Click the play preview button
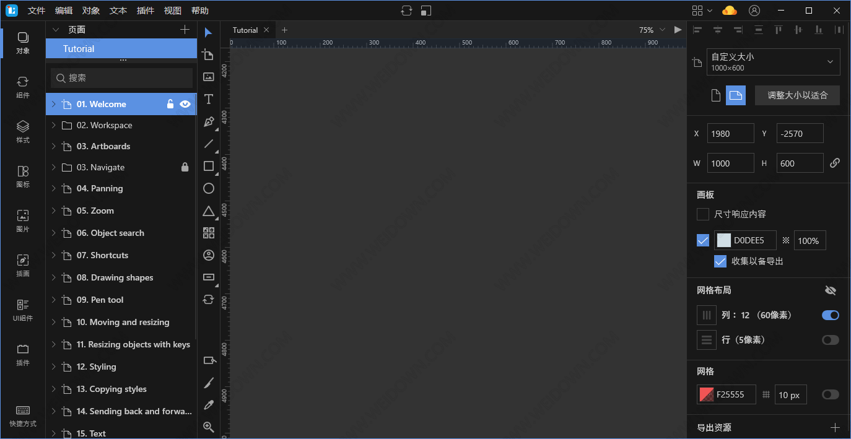 678,30
